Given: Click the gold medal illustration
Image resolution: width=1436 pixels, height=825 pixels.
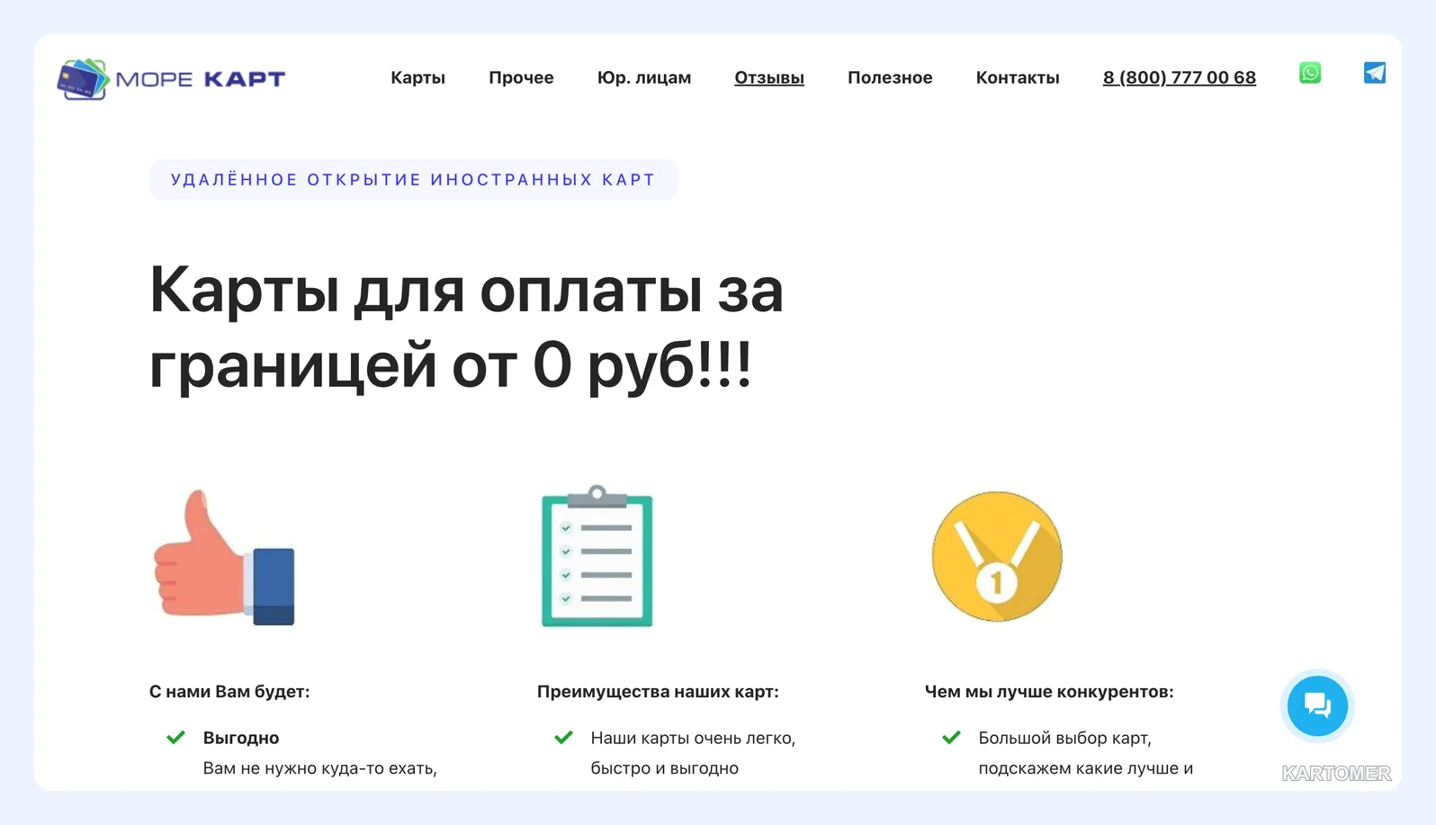Looking at the screenshot, I should tap(997, 556).
